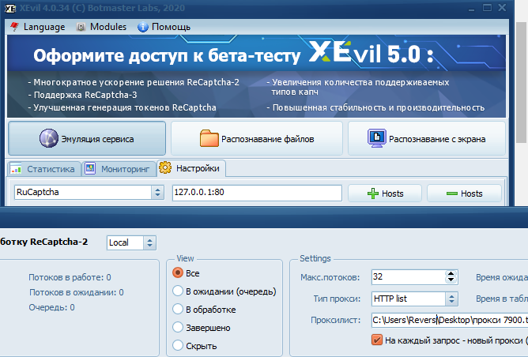Select the Завершено radio button
This screenshot has height=357, width=528.
coord(178,327)
